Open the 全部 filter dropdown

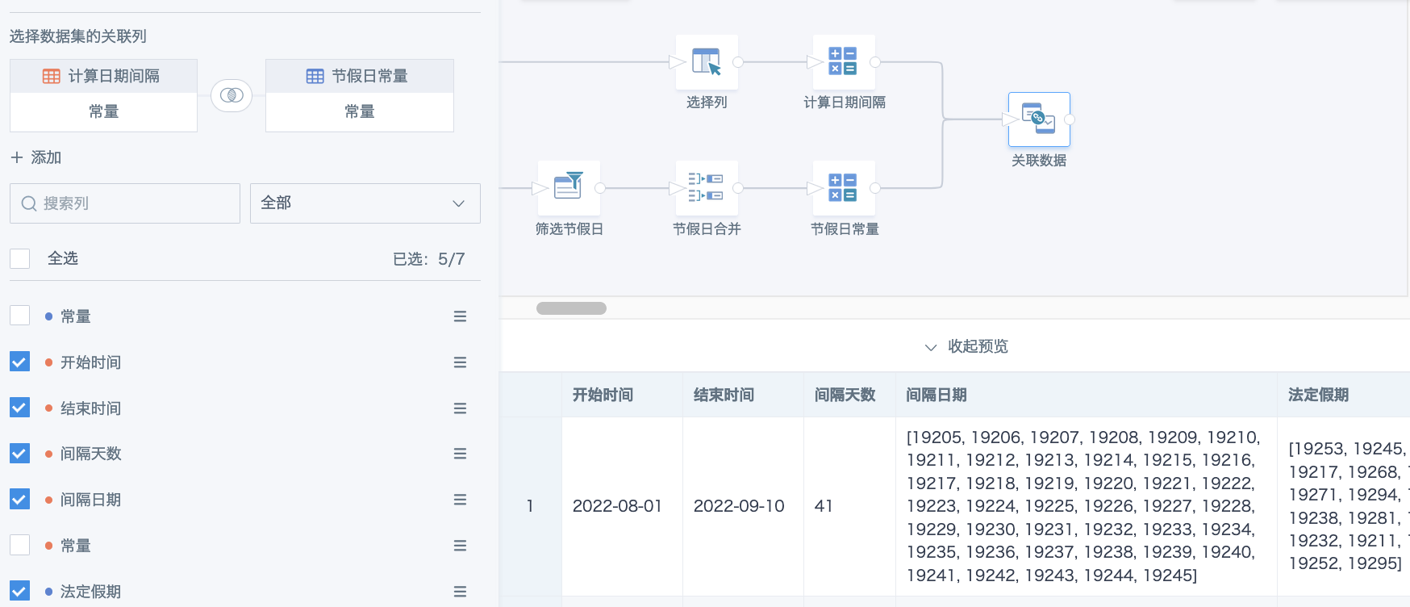365,203
